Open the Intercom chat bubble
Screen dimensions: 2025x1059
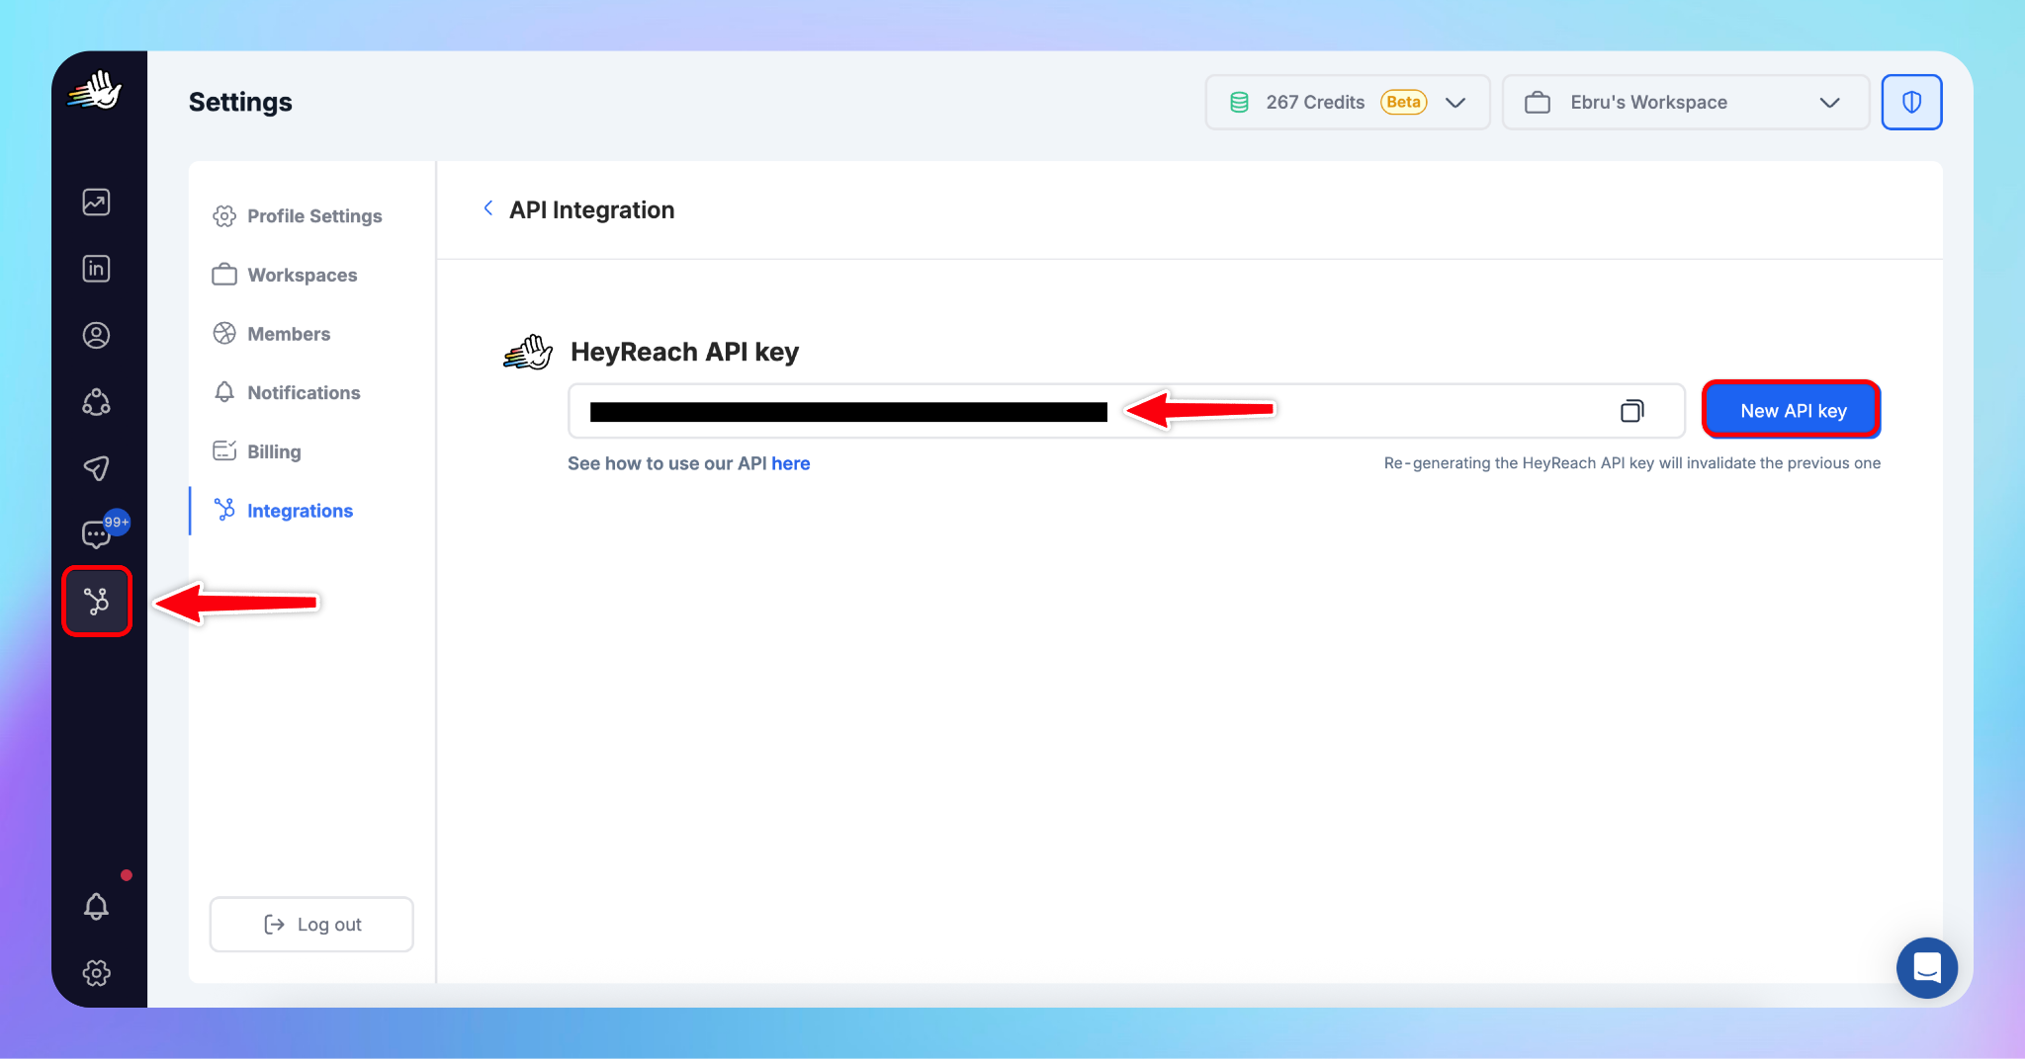click(x=1926, y=967)
